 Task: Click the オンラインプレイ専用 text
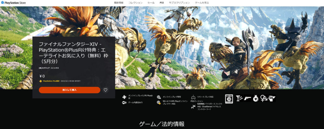[172, 97]
